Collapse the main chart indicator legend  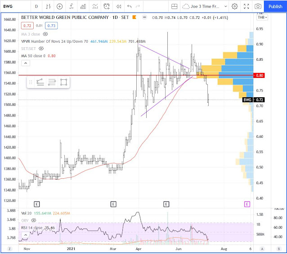(x=26, y=63)
